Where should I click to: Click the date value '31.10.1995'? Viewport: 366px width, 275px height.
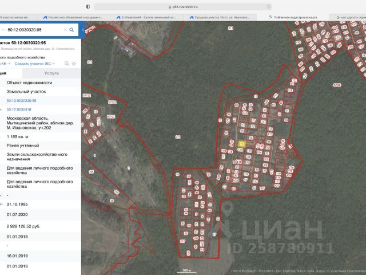pyautogui.click(x=17, y=204)
